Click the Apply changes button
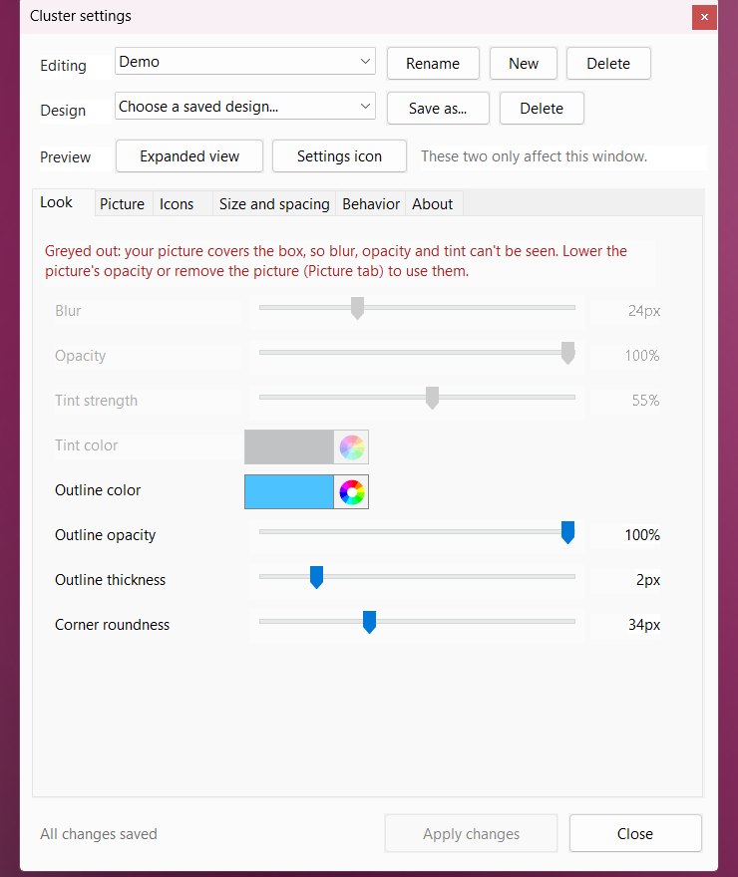 tap(471, 834)
